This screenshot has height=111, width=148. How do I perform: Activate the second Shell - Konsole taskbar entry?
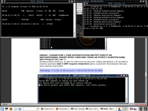pyautogui.click(x=93, y=109)
